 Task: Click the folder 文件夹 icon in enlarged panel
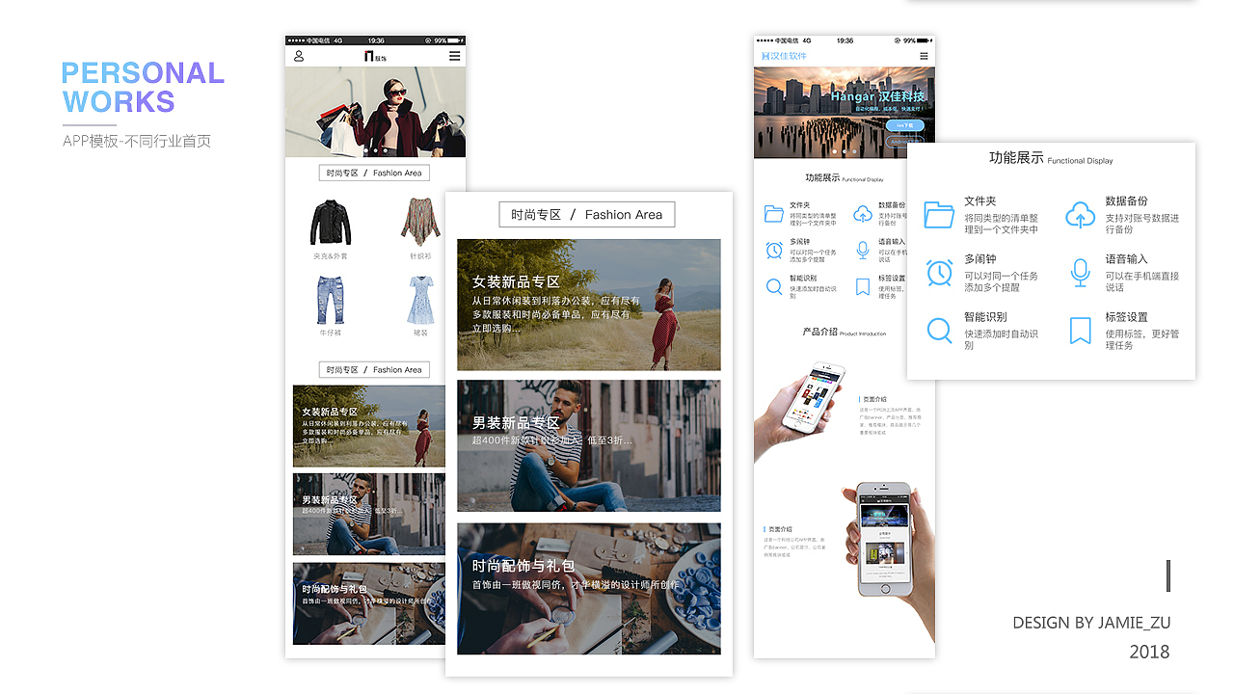(x=939, y=214)
